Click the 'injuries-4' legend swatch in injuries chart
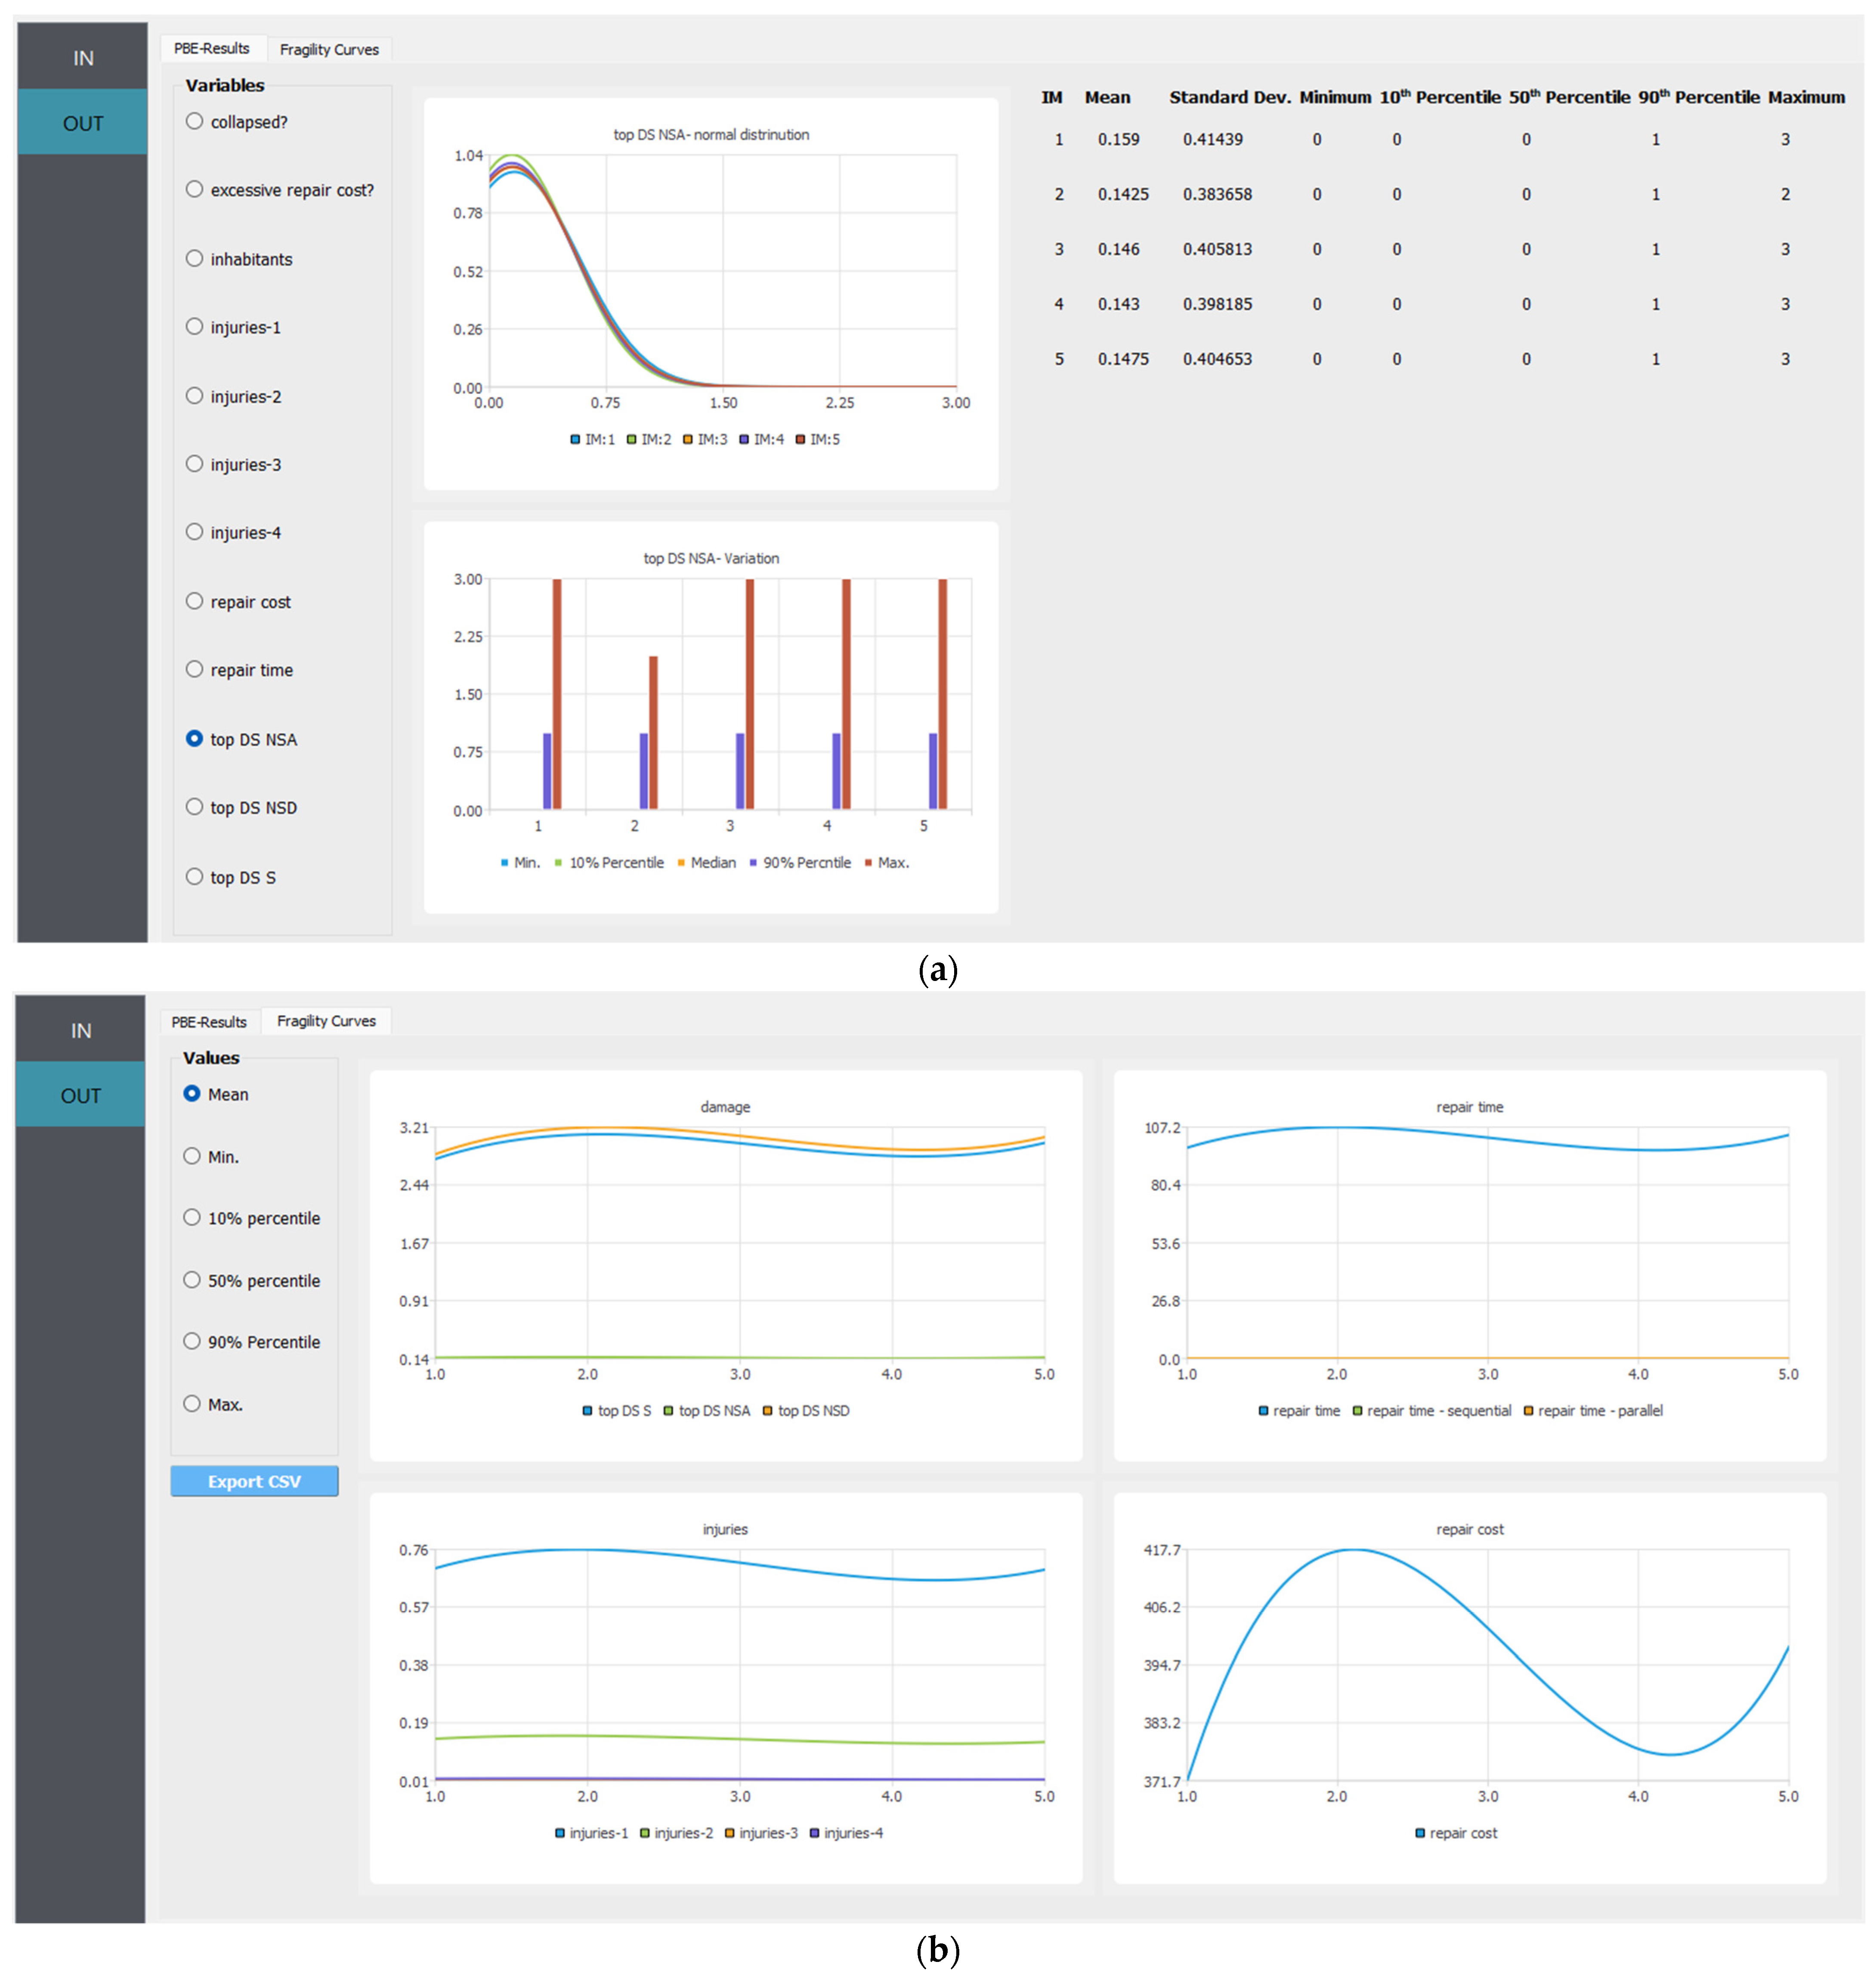Screen dimensions: 1876x1977 [x=815, y=1833]
